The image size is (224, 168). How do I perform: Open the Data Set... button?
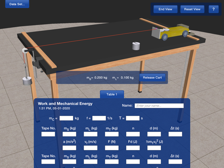(17, 4)
